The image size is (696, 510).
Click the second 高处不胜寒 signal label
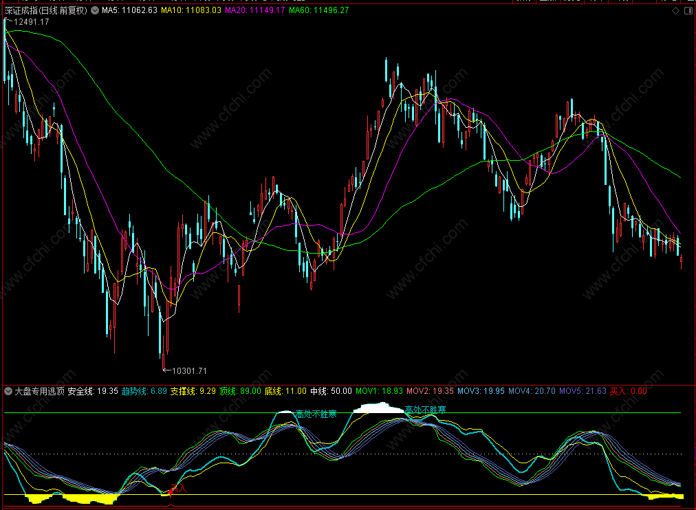click(425, 410)
